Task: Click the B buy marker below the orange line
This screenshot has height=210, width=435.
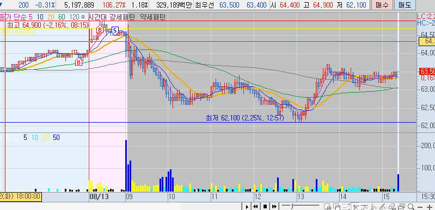Action: (x=79, y=62)
